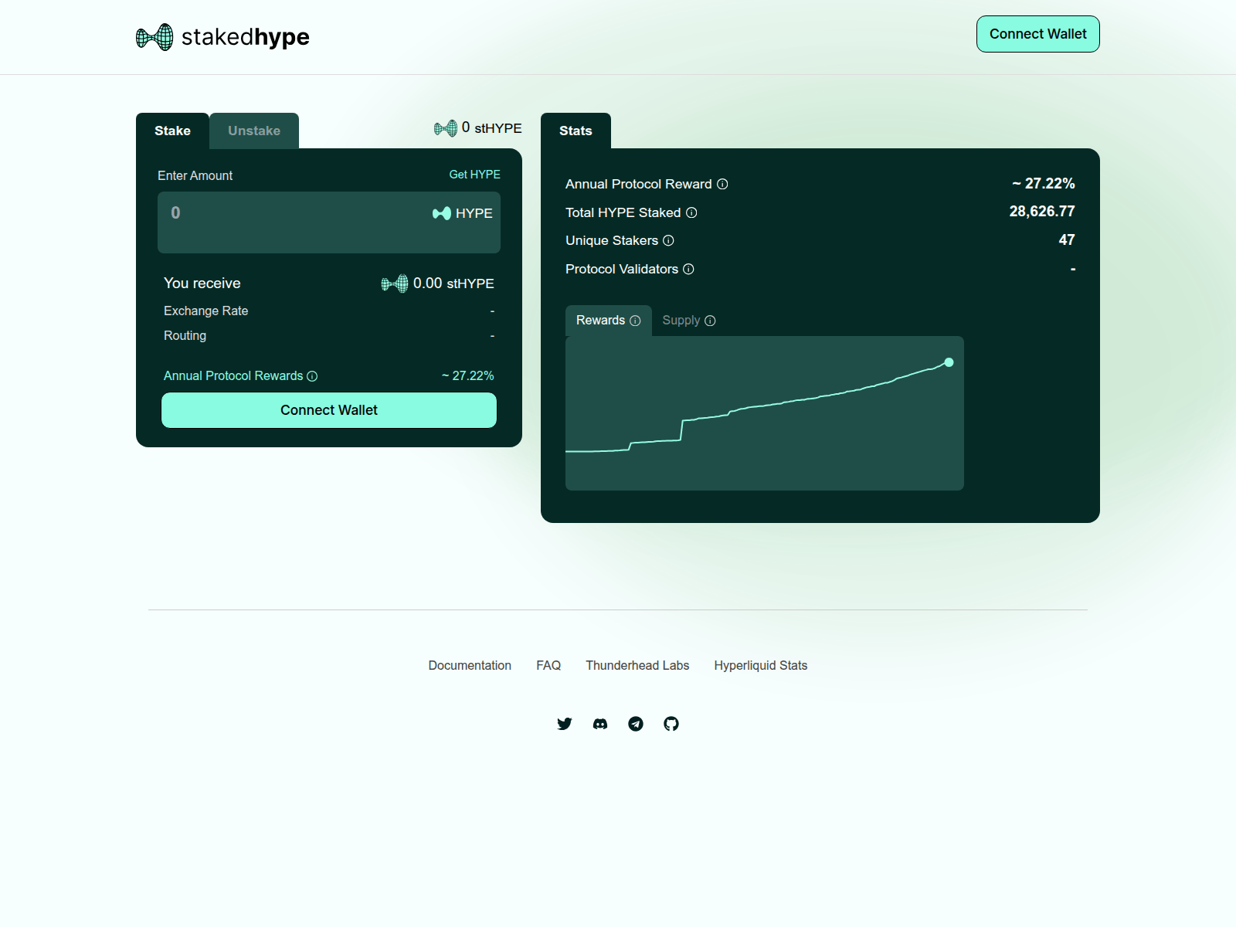This screenshot has height=927, width=1236.
Task: Click the 0.00 stHYPE receive amount
Action: point(453,284)
